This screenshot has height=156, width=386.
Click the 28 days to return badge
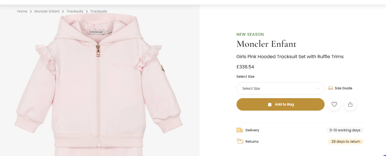click(346, 142)
